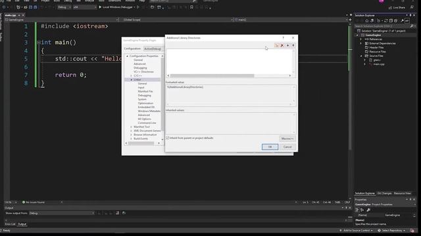The height and width of the screenshot is (236, 421).
Task: Add new line in Additional Library Directories
Action: pos(277,45)
